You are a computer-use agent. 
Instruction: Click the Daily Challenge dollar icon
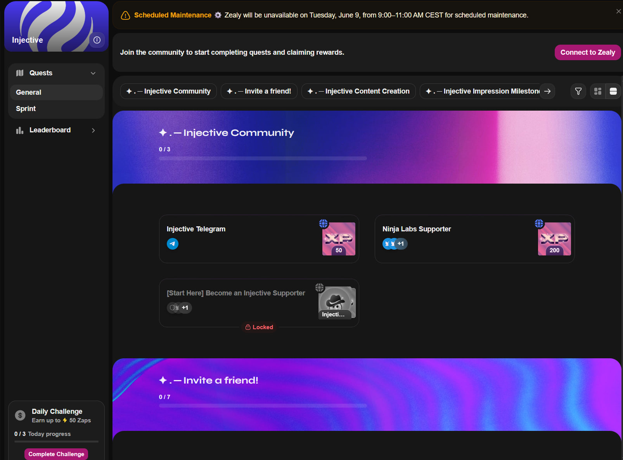(x=20, y=415)
